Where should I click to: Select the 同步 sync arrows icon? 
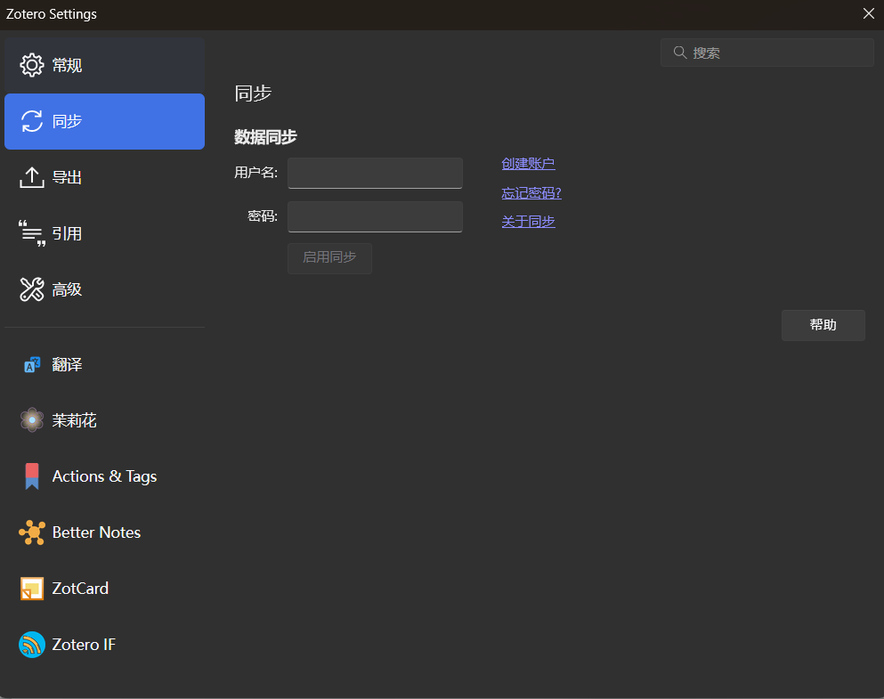[32, 121]
